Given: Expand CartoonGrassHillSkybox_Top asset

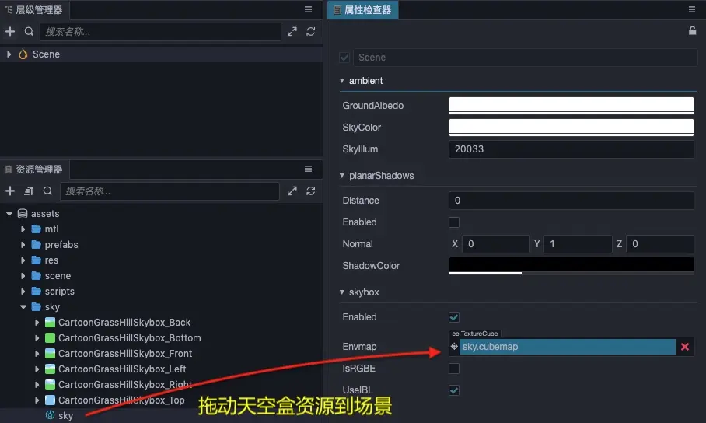Looking at the screenshot, I should (x=37, y=400).
